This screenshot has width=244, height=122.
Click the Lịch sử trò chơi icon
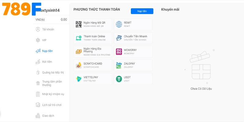pos(38,105)
